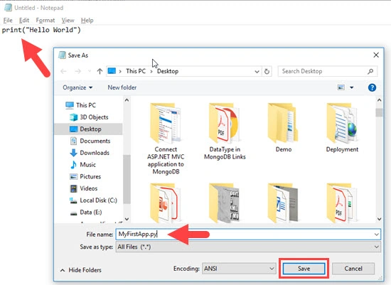This screenshot has width=391, height=285.
Task: Click the print("Hello World") text in Notepad
Action: click(x=41, y=30)
